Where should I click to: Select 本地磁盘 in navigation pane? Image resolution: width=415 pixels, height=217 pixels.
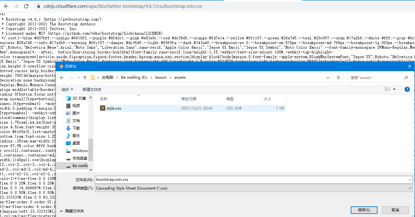tap(76, 158)
